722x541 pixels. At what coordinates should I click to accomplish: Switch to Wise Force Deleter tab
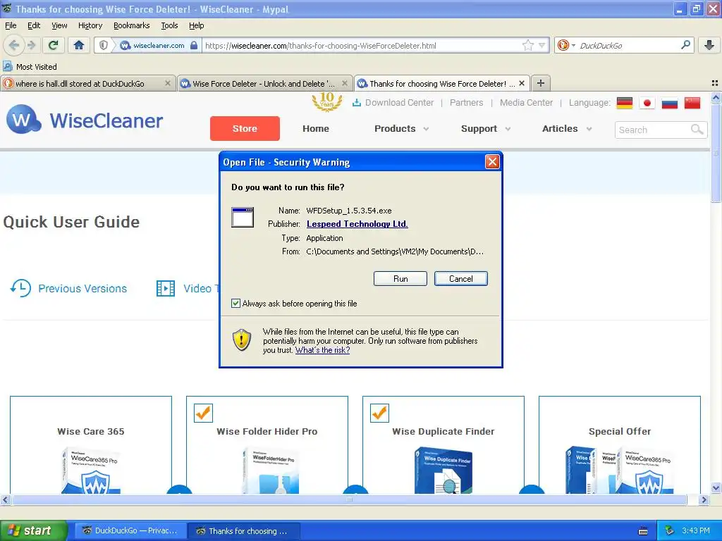[x=265, y=83]
